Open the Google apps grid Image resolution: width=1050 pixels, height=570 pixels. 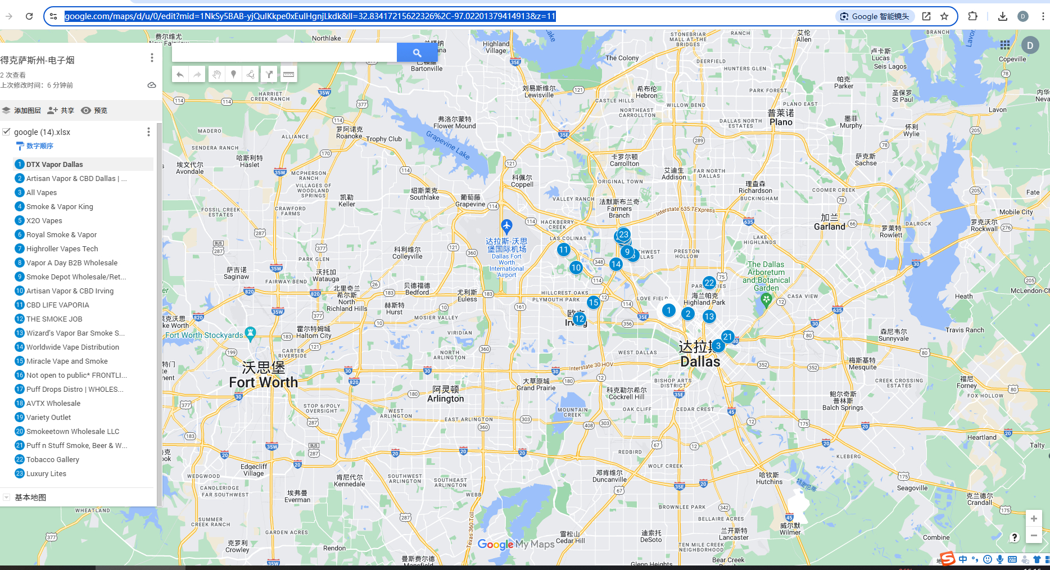(1005, 45)
